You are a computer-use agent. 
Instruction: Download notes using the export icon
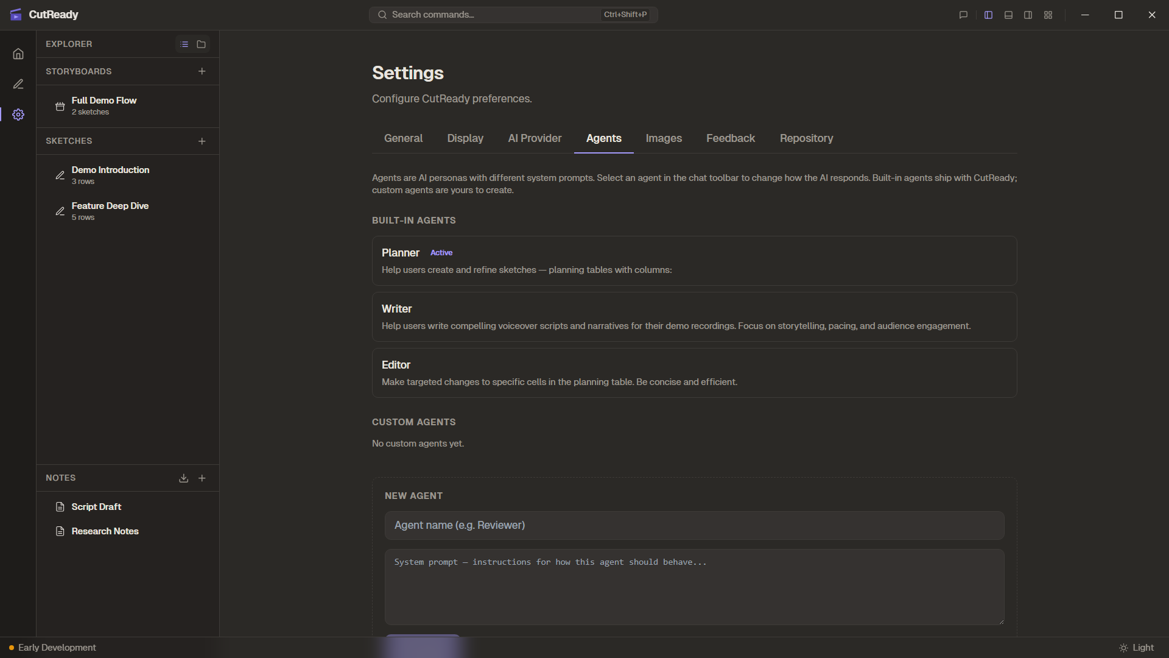point(183,478)
